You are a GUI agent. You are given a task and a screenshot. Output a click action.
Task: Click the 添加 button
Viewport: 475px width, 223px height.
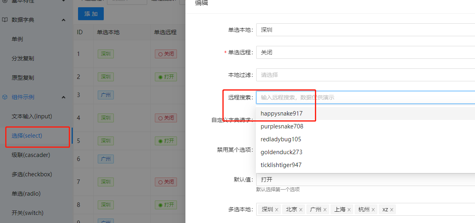click(91, 14)
